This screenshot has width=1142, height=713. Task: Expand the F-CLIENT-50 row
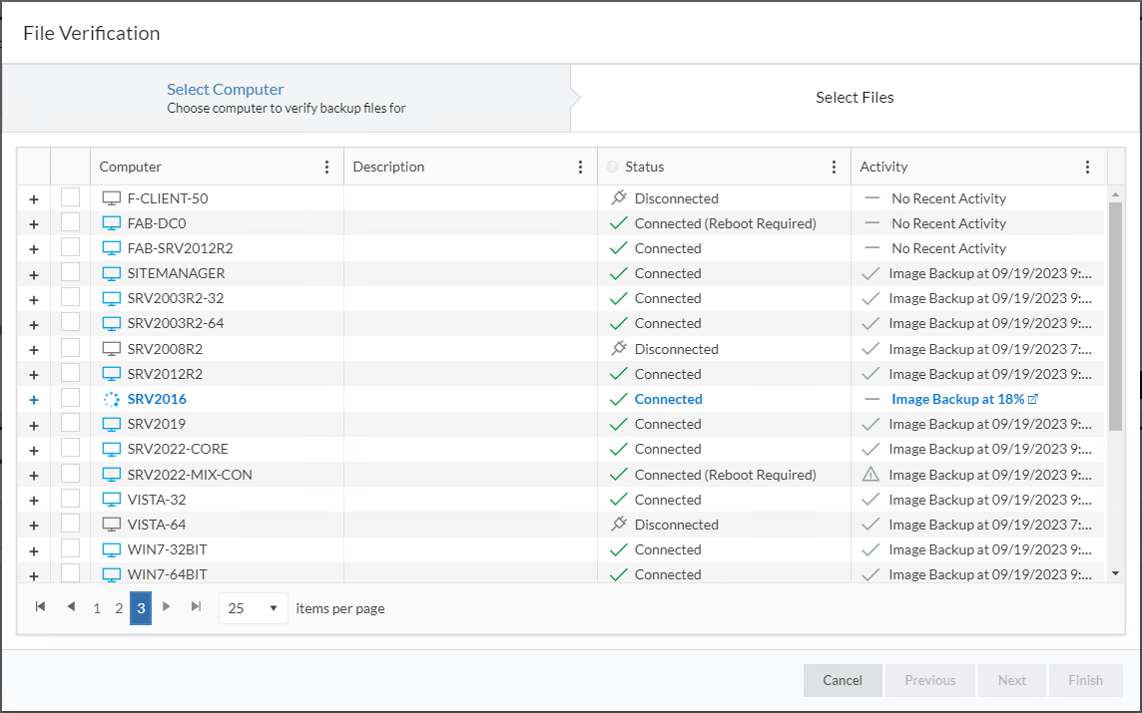(34, 199)
